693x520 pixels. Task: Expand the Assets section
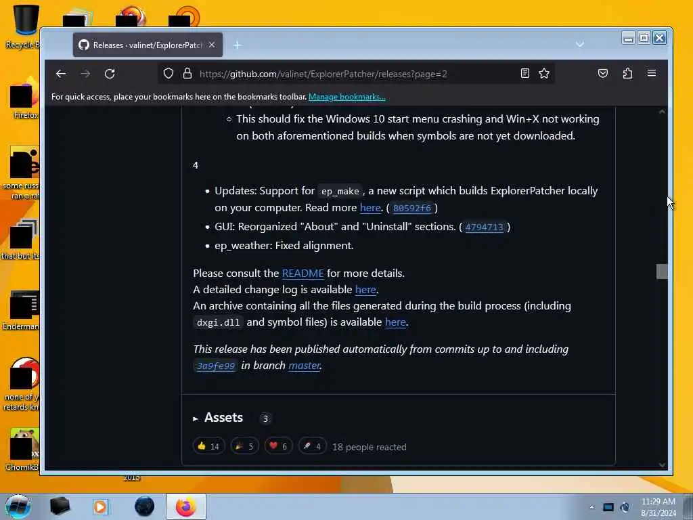pos(219,418)
